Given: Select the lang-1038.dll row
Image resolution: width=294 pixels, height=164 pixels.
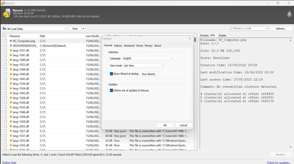Looking at the screenshot, I should pos(52,117).
